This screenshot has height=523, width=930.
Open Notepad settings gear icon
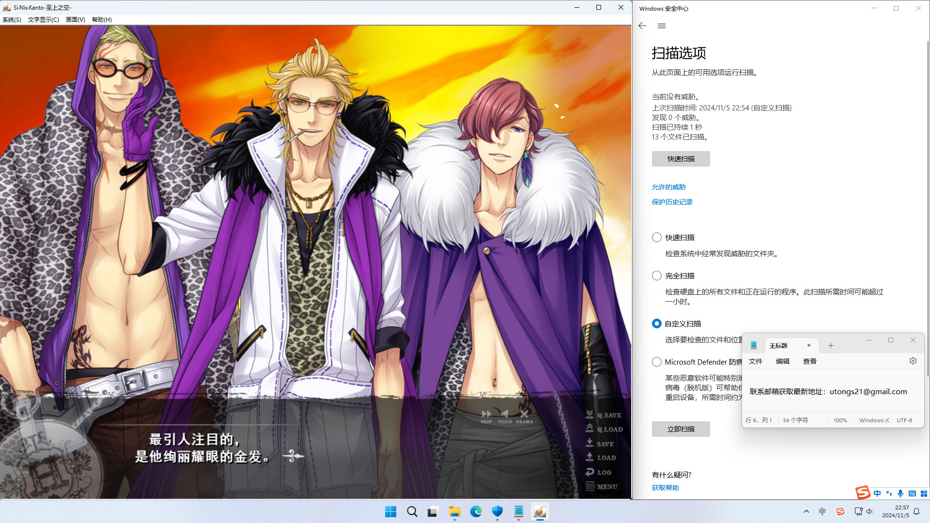pyautogui.click(x=913, y=361)
